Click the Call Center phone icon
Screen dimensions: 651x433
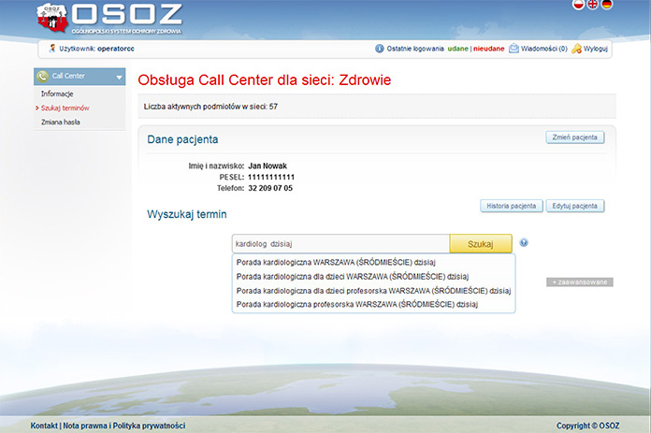[42, 76]
